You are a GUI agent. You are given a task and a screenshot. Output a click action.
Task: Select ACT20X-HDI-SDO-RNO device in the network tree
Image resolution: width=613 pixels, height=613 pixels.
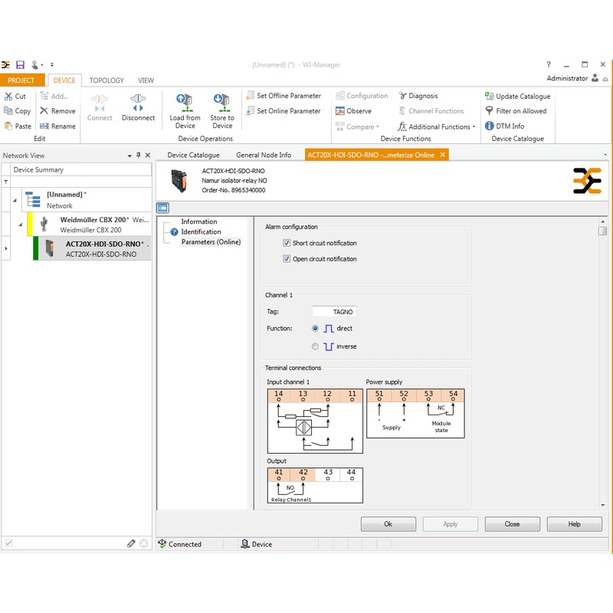[92, 248]
